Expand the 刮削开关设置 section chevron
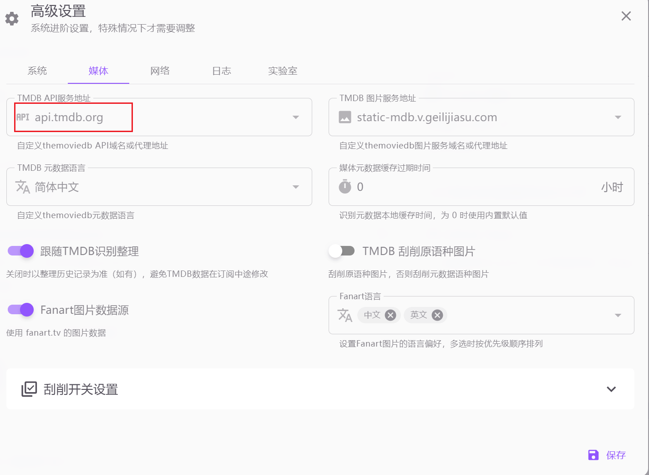 pyautogui.click(x=611, y=389)
